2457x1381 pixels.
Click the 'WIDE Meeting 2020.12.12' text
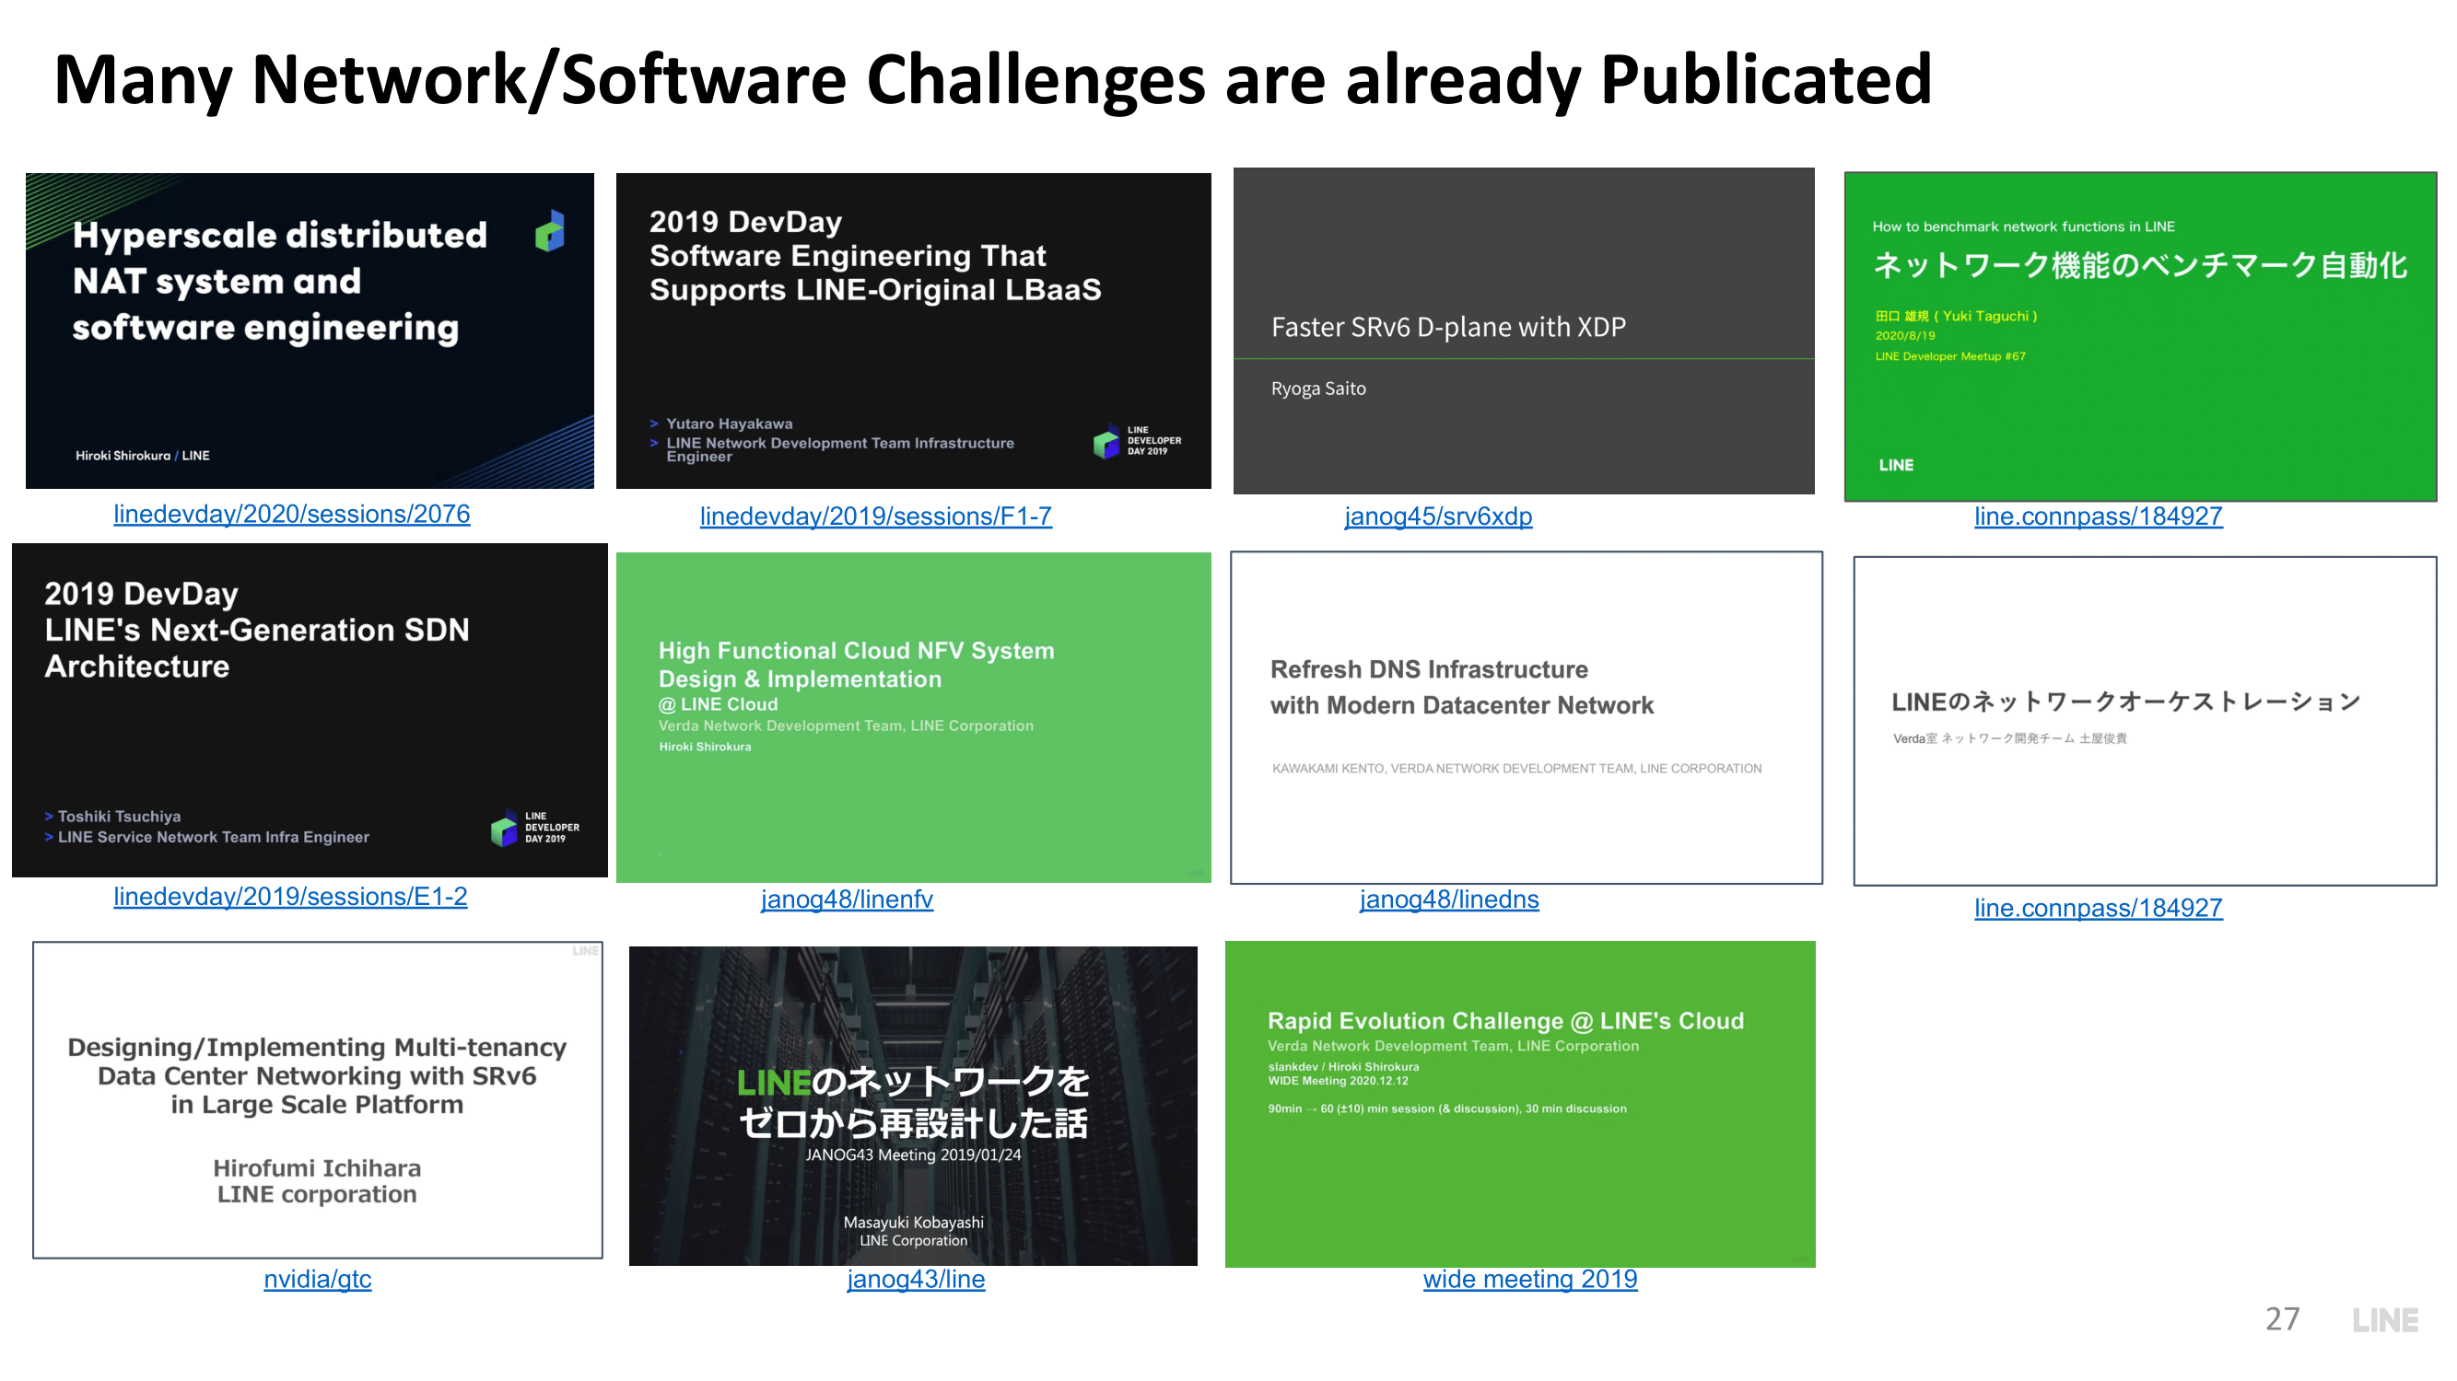pos(1338,1081)
